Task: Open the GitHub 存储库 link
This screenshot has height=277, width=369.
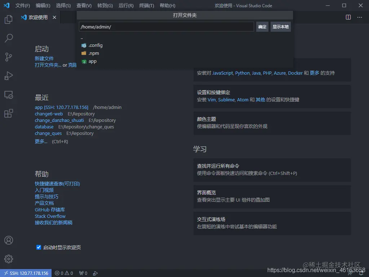Action: point(50,210)
